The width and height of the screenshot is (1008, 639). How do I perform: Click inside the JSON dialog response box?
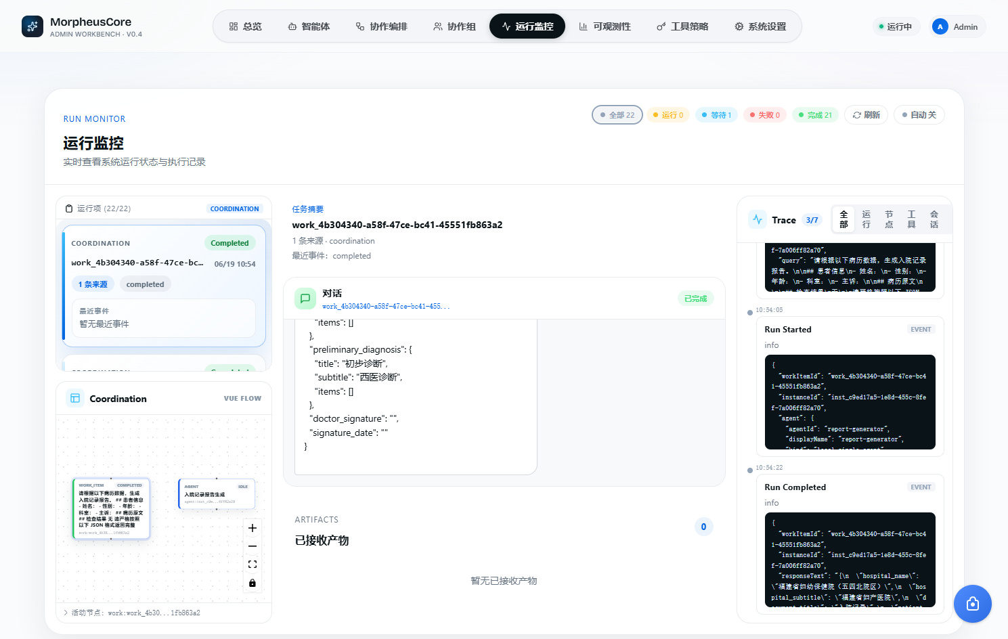(x=416, y=397)
